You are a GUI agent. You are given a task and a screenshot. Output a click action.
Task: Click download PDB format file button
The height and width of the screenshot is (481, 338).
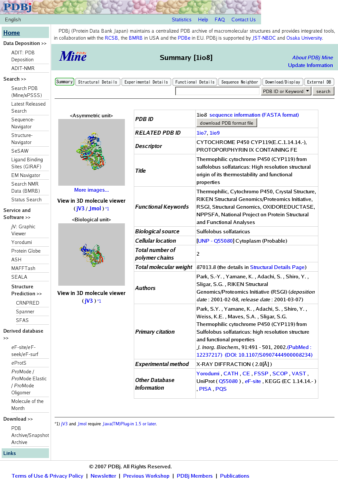[x=227, y=123]
